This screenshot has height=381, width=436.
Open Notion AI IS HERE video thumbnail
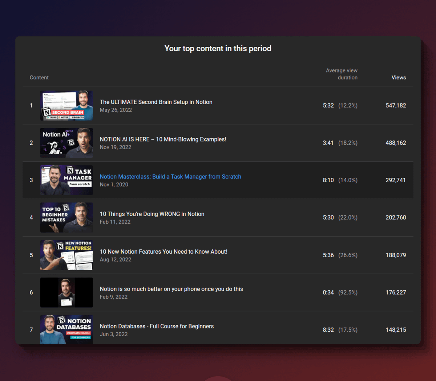66,143
